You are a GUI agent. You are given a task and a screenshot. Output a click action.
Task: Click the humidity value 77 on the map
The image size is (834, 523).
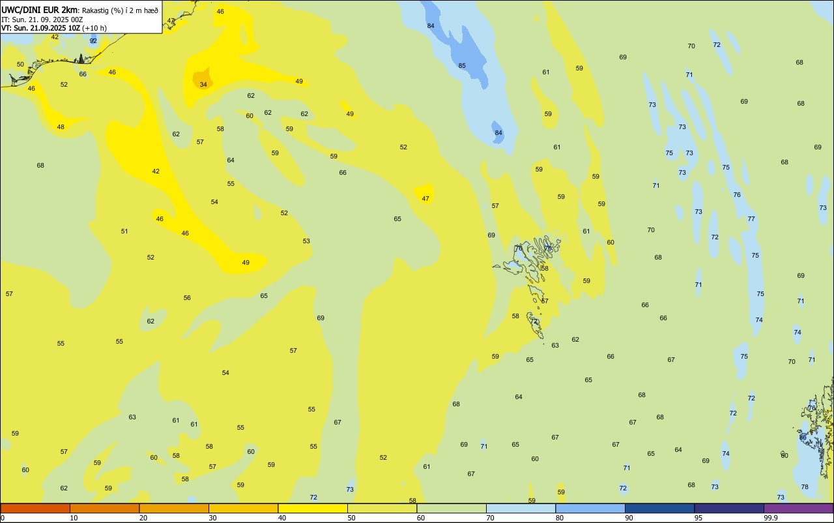point(751,219)
